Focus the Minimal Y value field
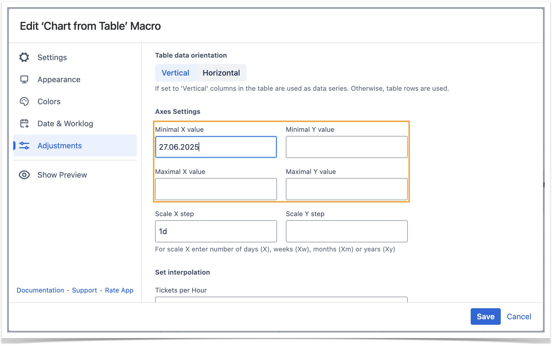This screenshot has height=346, width=554. (347, 147)
